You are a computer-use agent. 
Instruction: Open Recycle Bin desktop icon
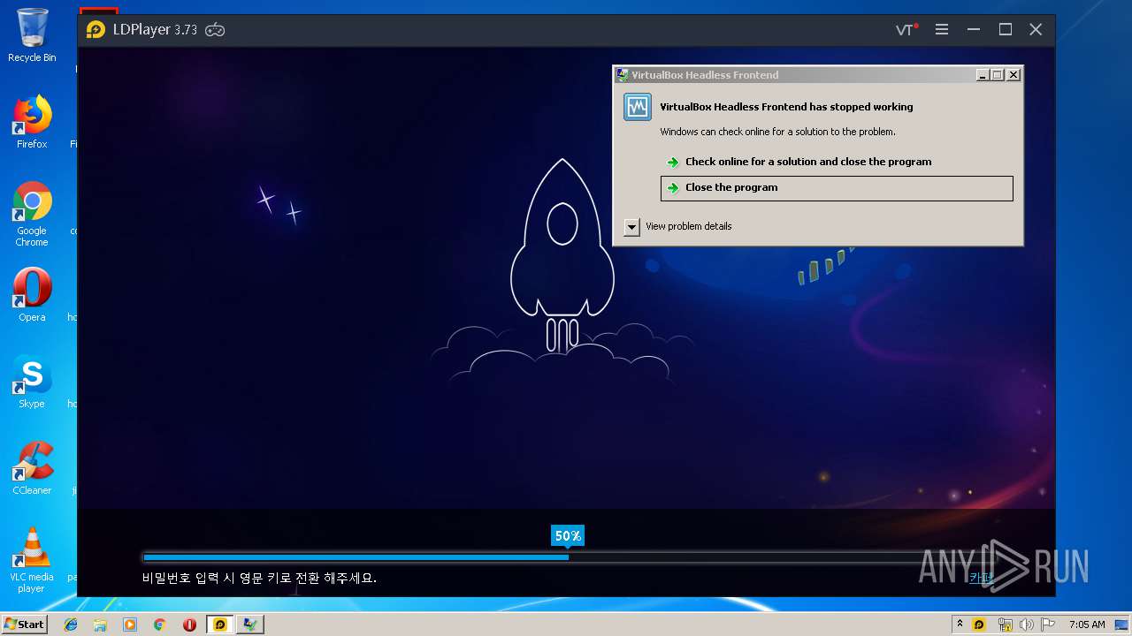point(32,35)
